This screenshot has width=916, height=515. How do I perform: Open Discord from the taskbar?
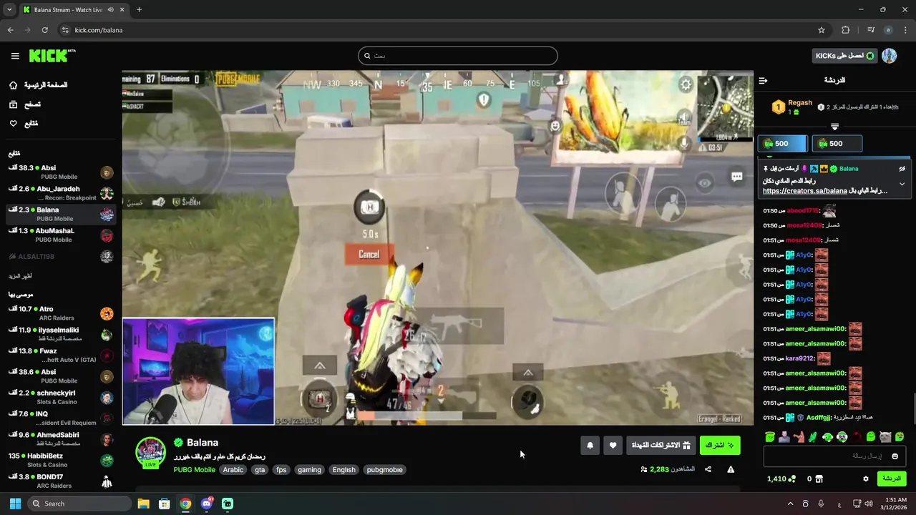coord(207,504)
